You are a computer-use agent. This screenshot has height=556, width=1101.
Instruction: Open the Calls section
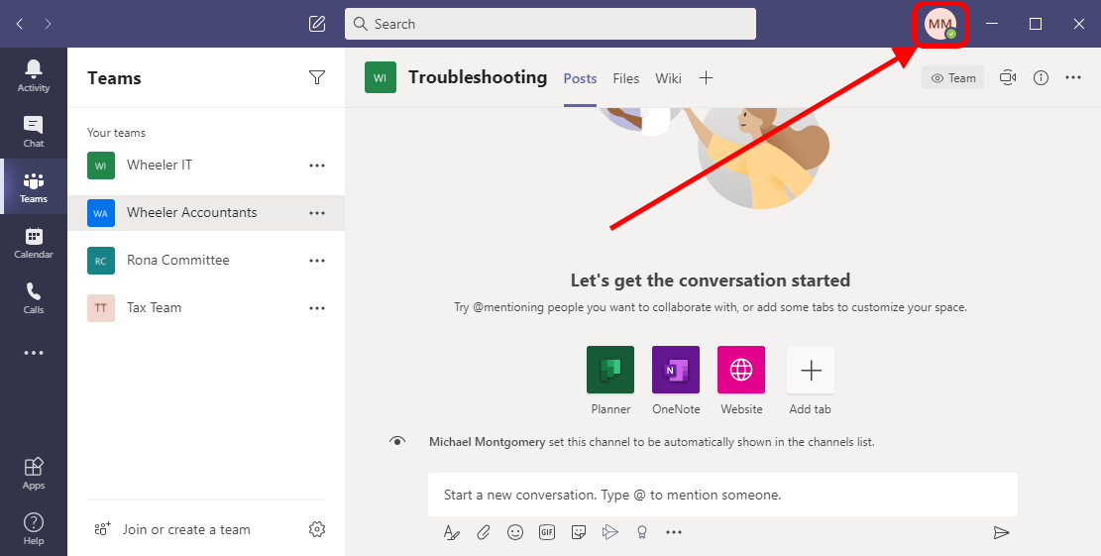point(33,298)
